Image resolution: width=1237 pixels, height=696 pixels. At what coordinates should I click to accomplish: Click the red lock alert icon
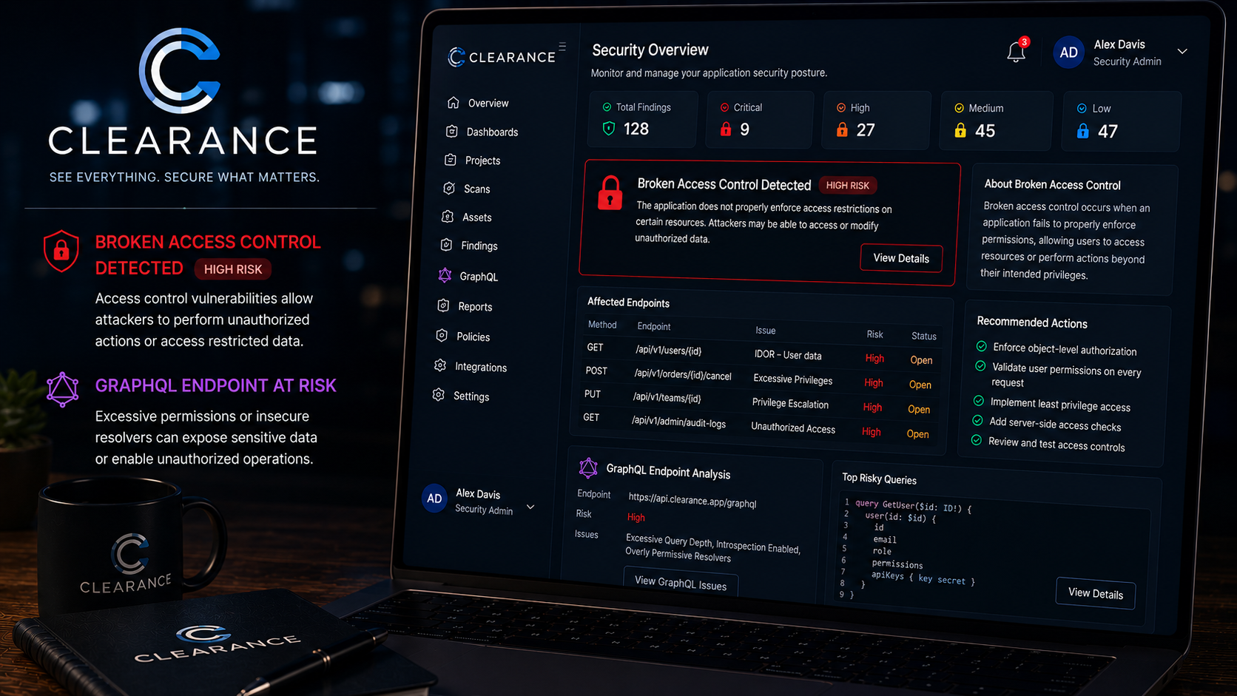coord(610,193)
